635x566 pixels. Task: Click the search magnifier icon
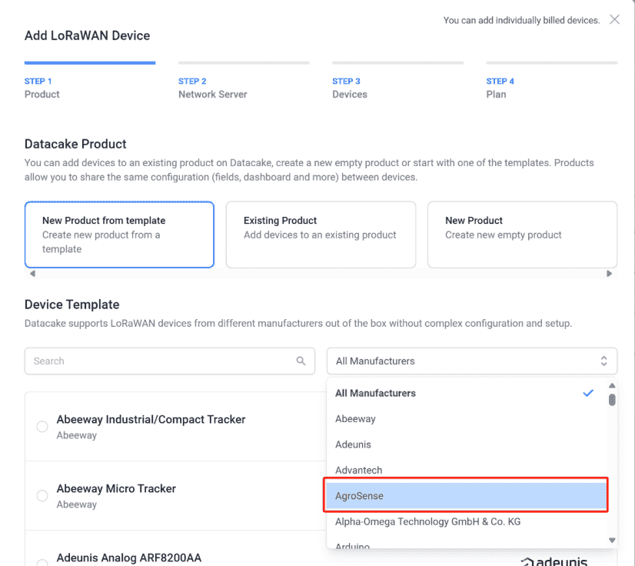pyautogui.click(x=301, y=361)
